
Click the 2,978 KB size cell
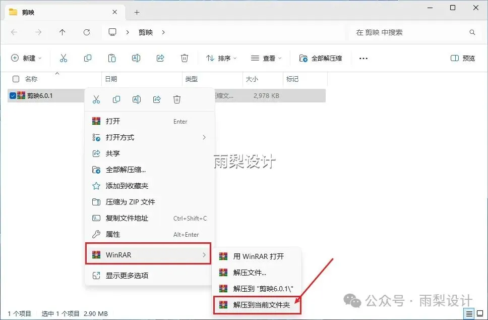pos(266,96)
